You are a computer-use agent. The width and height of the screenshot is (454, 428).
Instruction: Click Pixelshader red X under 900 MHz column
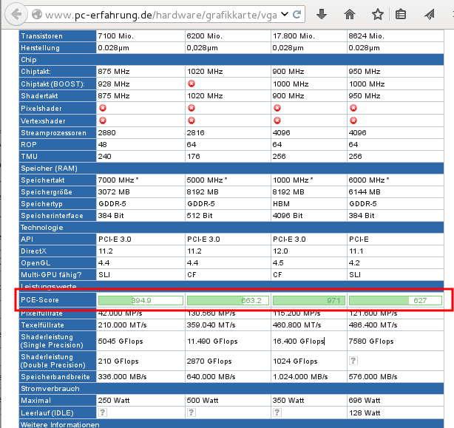pos(277,108)
